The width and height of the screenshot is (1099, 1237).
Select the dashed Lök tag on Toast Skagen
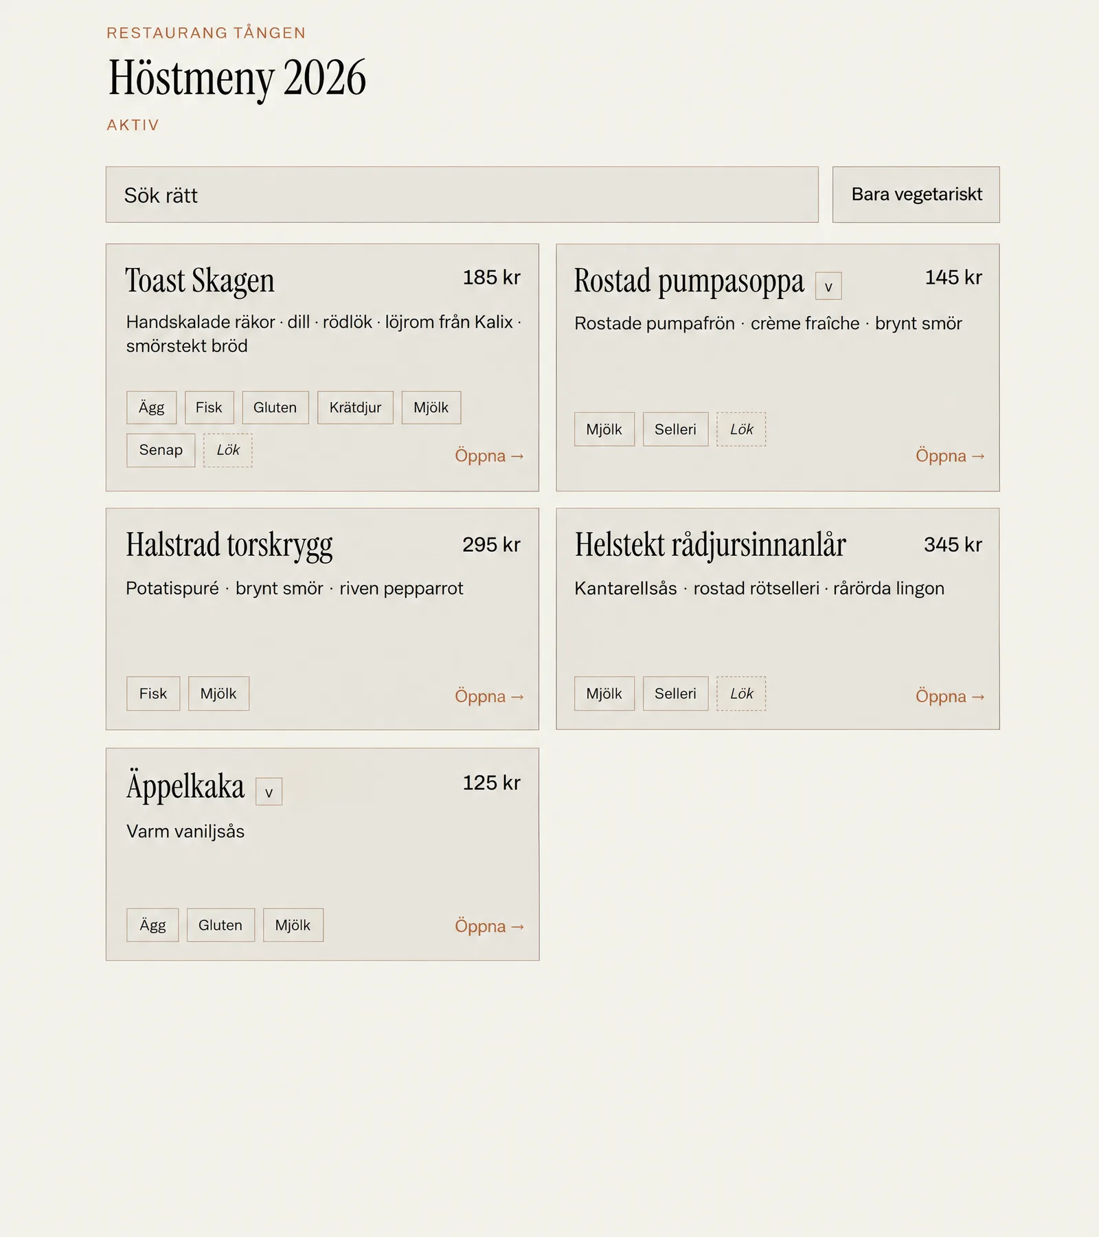click(x=228, y=450)
